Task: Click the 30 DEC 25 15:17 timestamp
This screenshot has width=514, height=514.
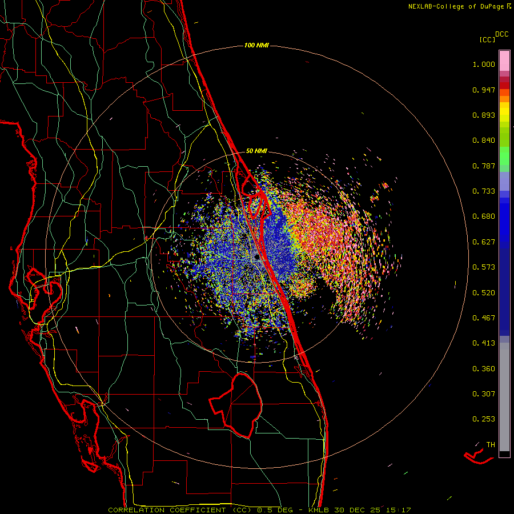Action: (372, 510)
